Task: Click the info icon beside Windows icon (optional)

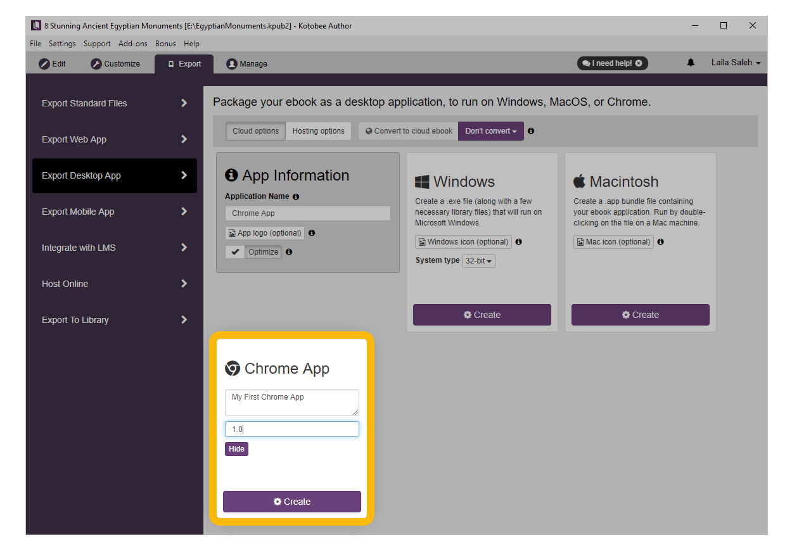Action: [519, 242]
